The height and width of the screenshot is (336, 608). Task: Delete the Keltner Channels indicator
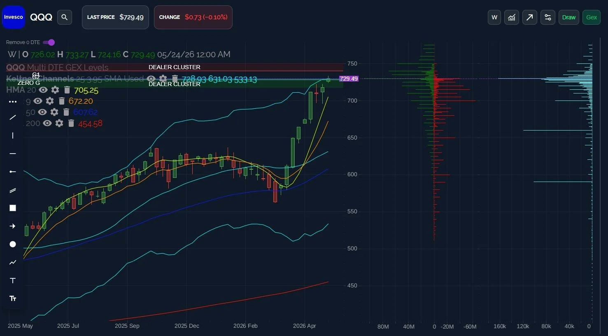[175, 79]
